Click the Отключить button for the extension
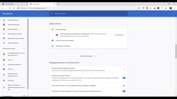This screenshot has width=177, height=99. click(x=119, y=35)
